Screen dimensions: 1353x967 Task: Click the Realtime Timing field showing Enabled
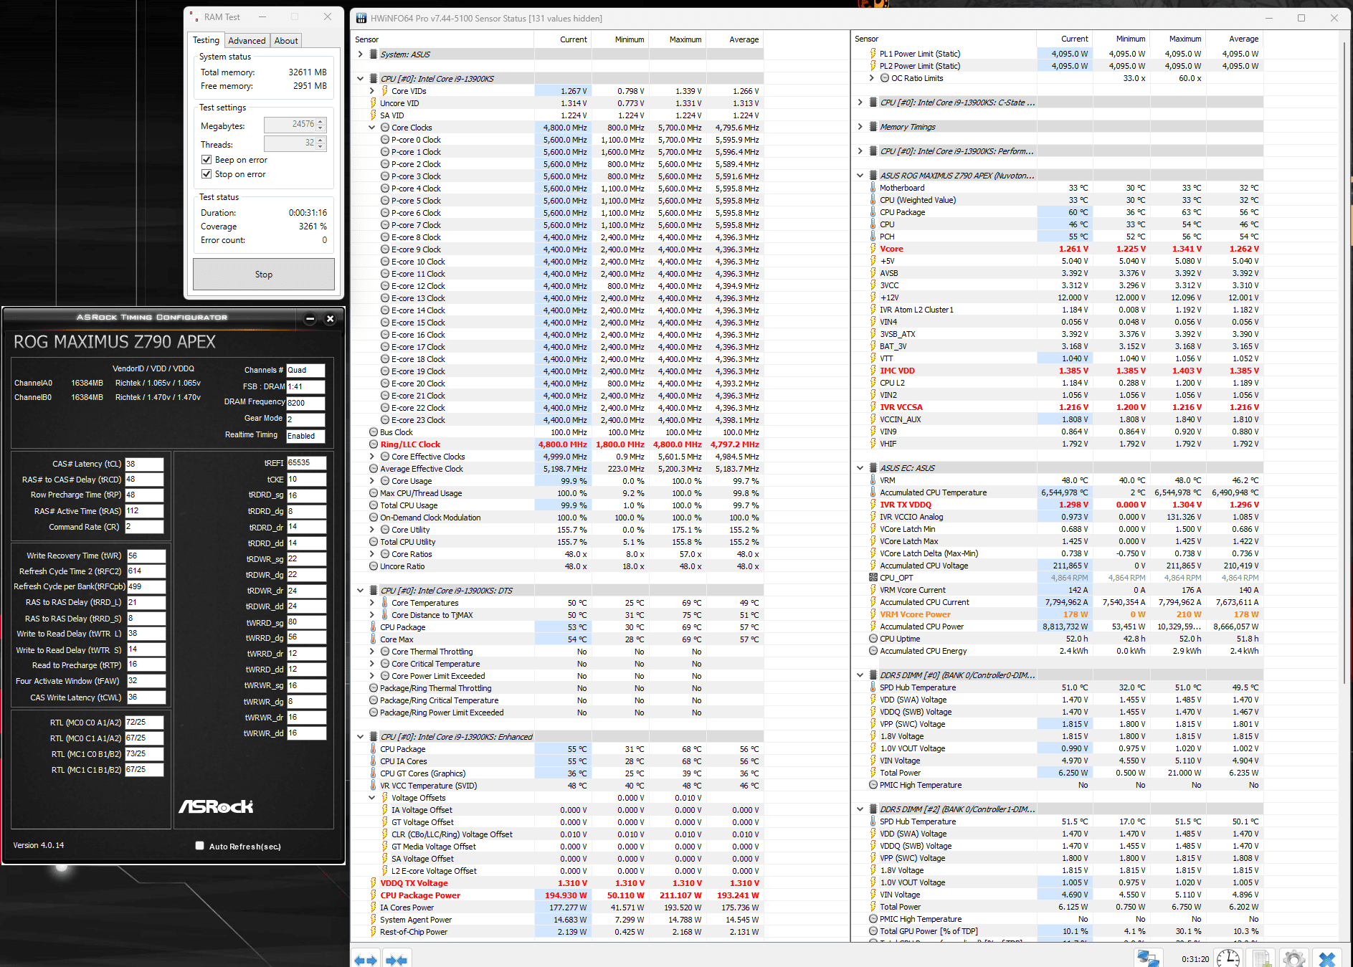coord(306,436)
